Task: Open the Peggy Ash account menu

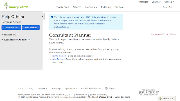Action: (169, 7)
